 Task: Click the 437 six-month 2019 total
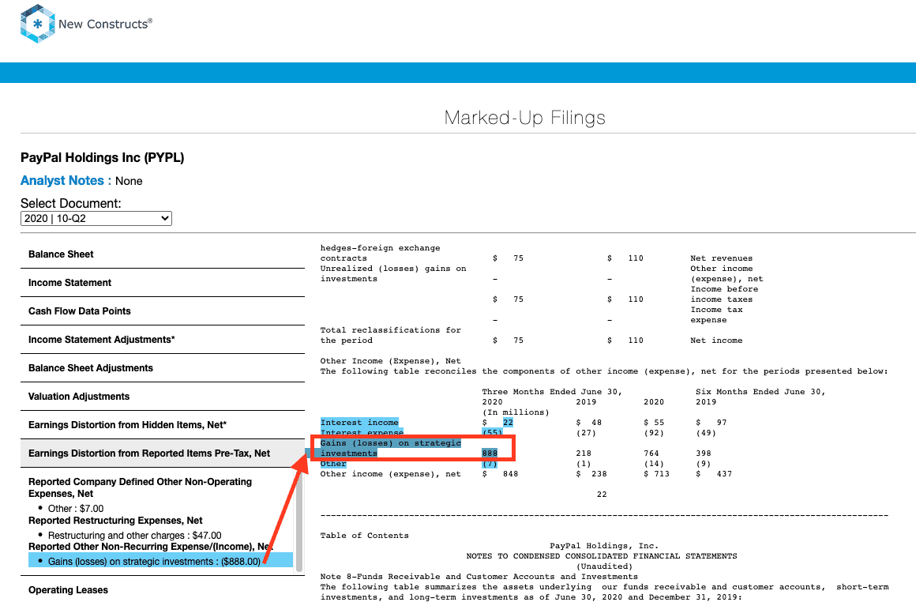pyautogui.click(x=724, y=474)
